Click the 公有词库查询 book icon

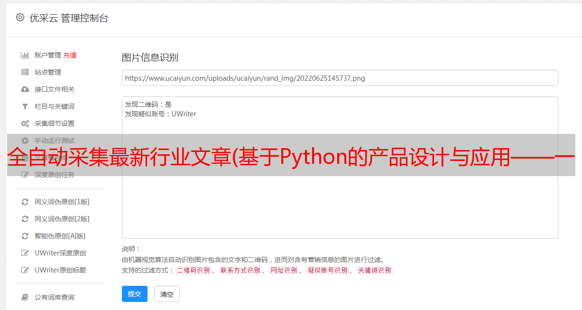click(x=25, y=297)
